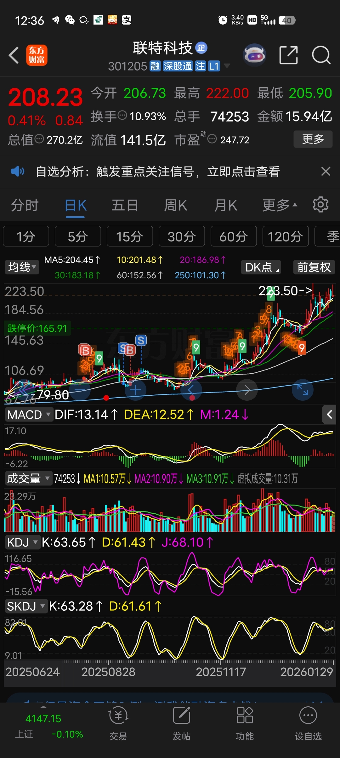
Task: Open 自选分析 signal notice text
Action: tap(158, 172)
